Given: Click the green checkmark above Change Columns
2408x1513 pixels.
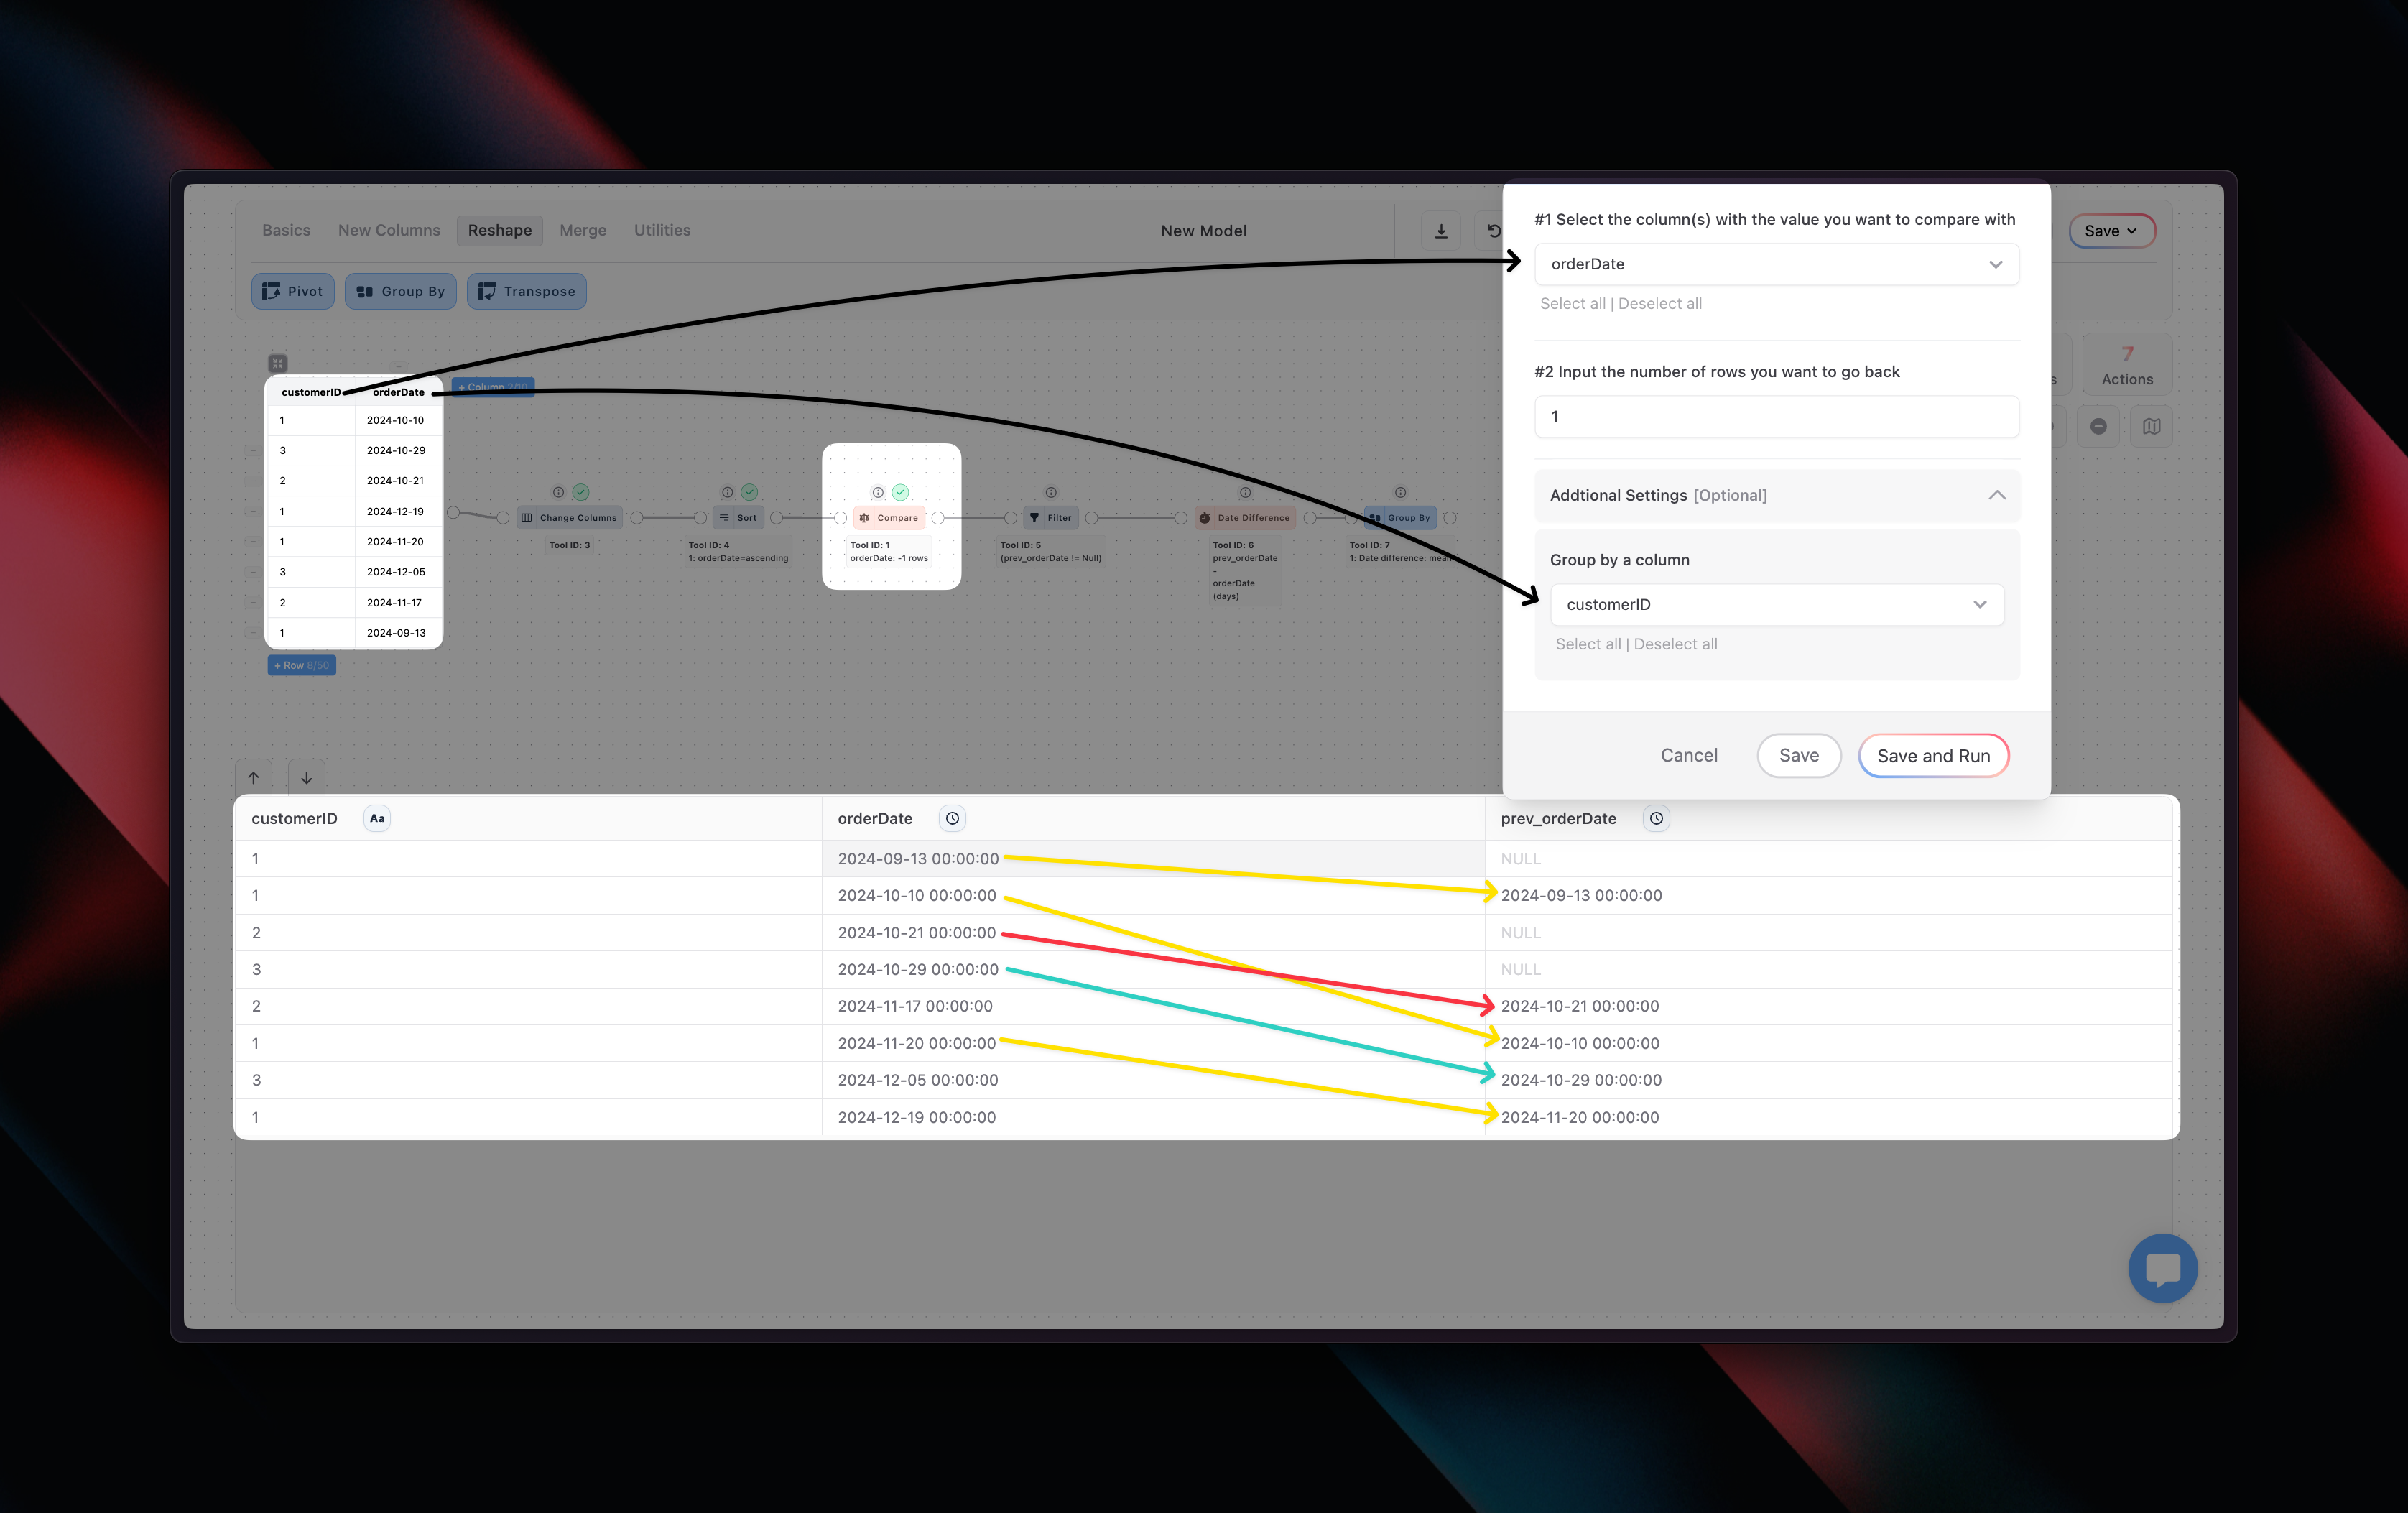Looking at the screenshot, I should (581, 492).
